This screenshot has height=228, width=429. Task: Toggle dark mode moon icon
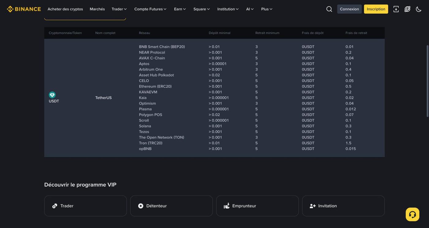click(419, 9)
